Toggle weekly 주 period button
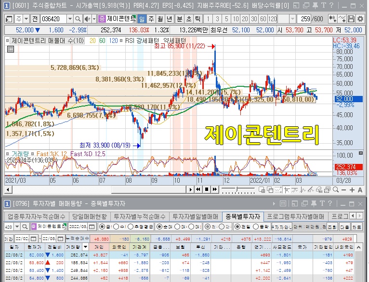The image size is (369, 282). click(x=151, y=19)
